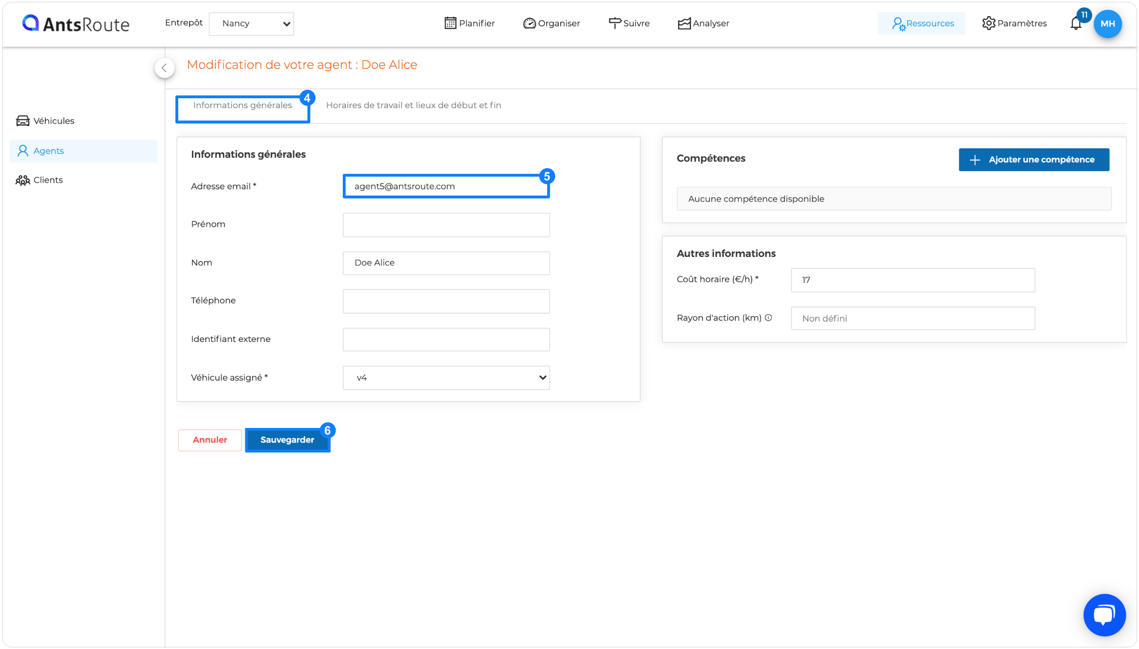Screen dimensions: 1139x649
Task: Click the Aucune compétence disponible row
Action: pos(894,199)
